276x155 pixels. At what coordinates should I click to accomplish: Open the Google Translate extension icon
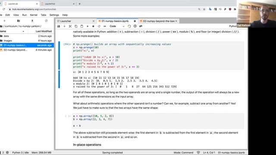[x=210, y=9]
